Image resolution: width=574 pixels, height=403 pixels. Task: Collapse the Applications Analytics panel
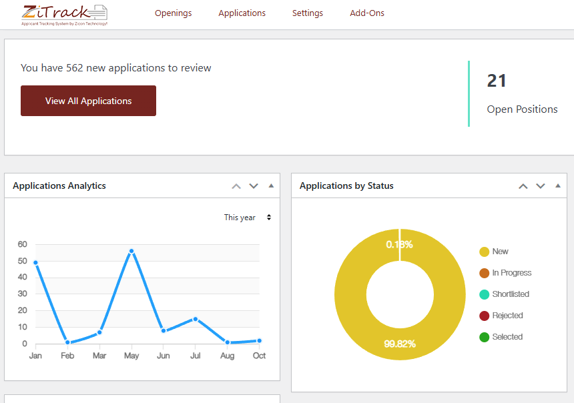[271, 186]
